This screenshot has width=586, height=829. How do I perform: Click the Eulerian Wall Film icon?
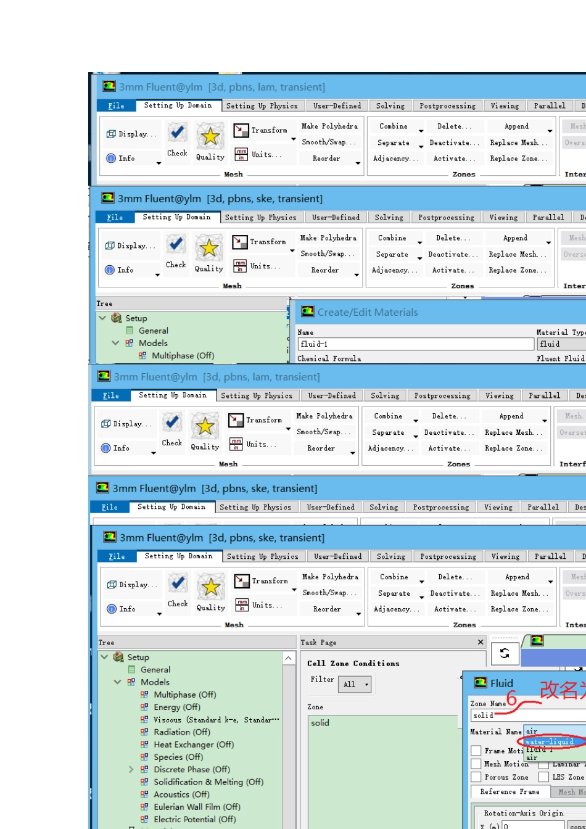[144, 807]
